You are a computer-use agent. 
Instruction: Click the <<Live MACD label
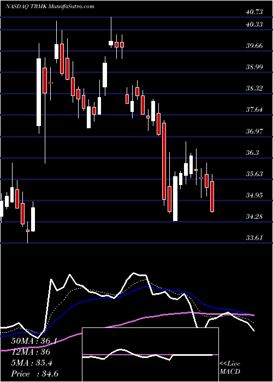[x=230, y=368]
